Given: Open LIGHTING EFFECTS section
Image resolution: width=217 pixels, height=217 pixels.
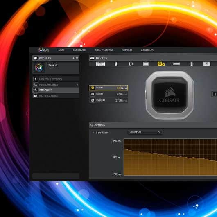Looking at the screenshot, I should [56, 79].
